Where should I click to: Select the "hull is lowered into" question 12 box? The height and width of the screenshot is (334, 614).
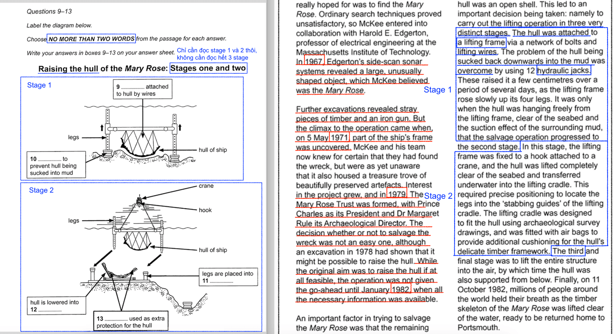pyautogui.click(x=56, y=305)
